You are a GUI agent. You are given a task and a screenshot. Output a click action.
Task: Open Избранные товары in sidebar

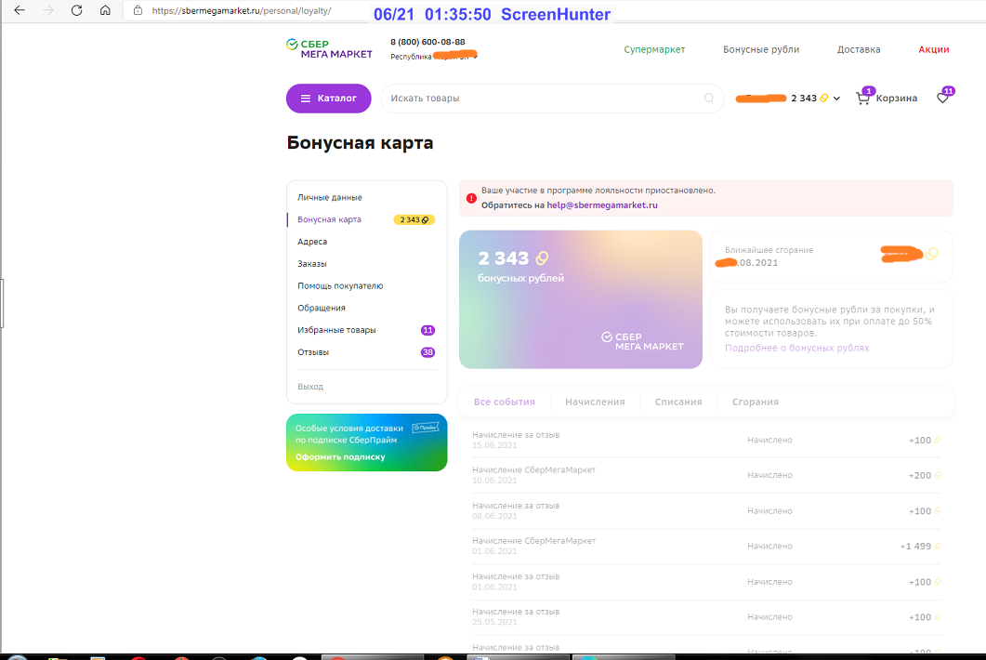[336, 330]
